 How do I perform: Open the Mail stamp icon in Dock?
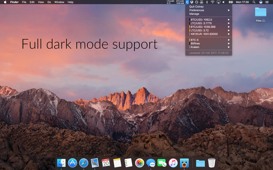coord(95,163)
